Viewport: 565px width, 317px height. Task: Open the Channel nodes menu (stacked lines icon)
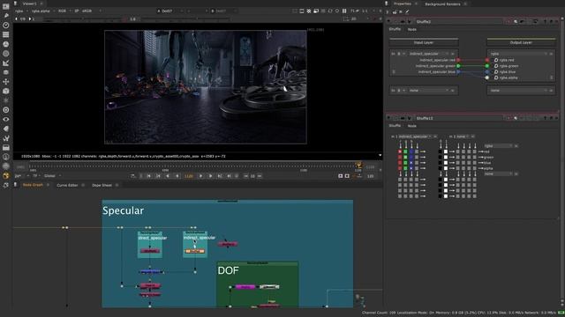[6, 34]
